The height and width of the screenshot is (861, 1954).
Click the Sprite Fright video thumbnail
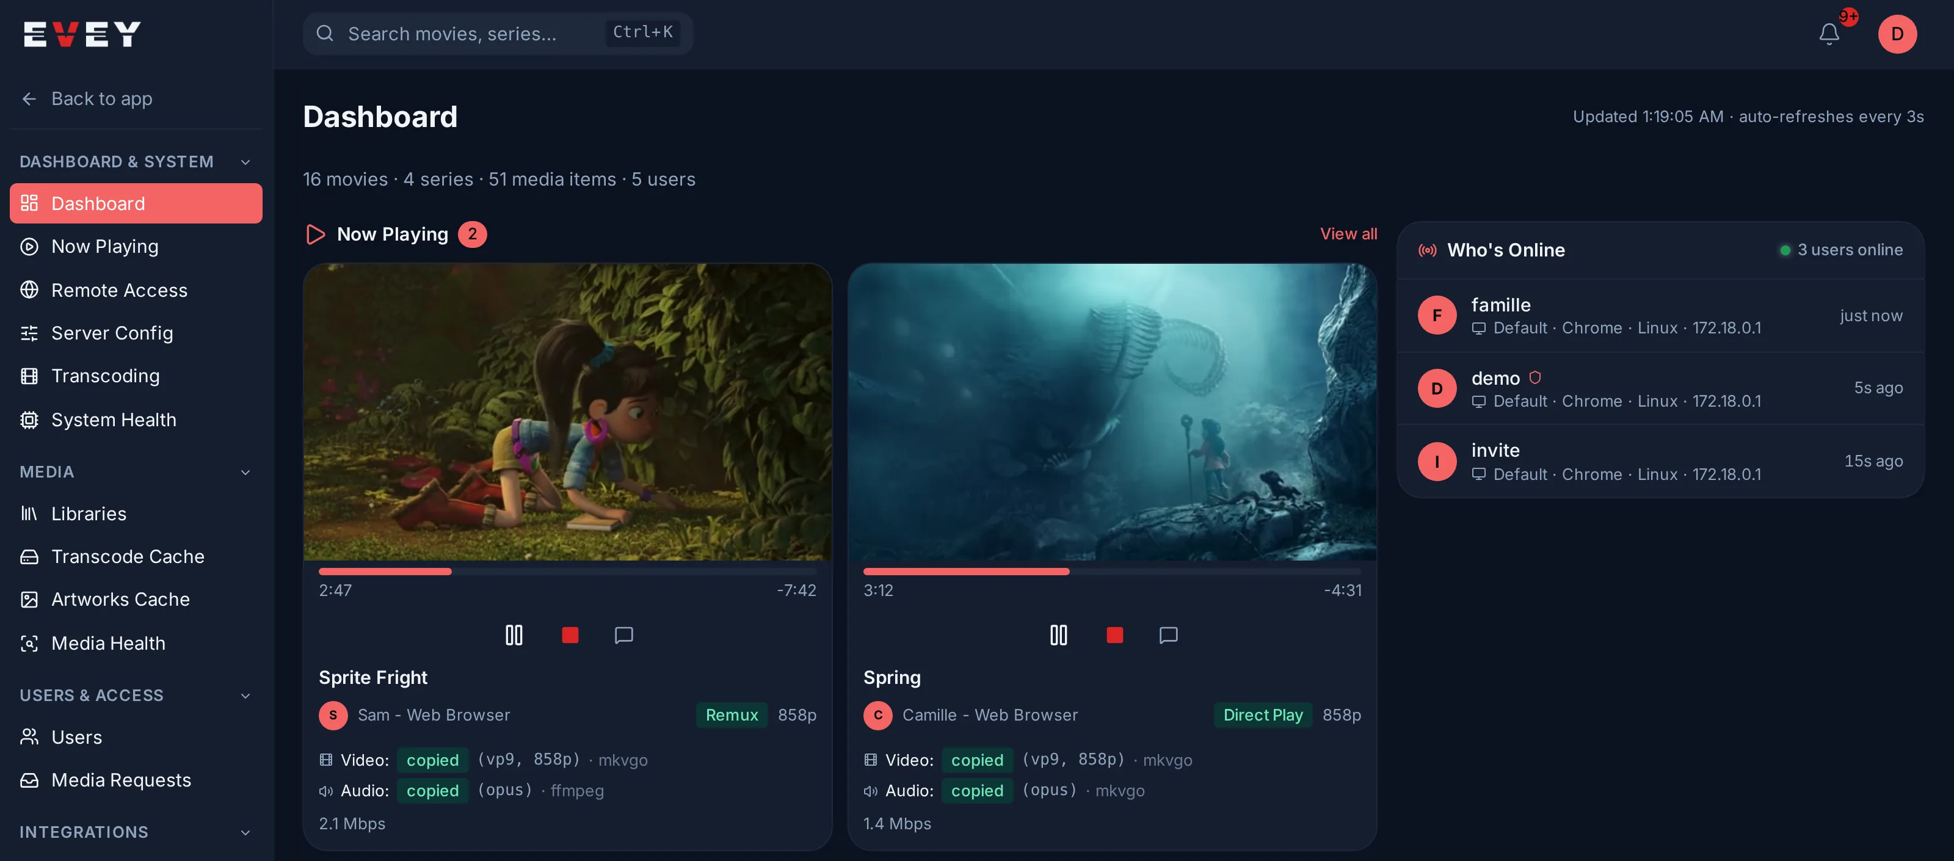click(567, 412)
